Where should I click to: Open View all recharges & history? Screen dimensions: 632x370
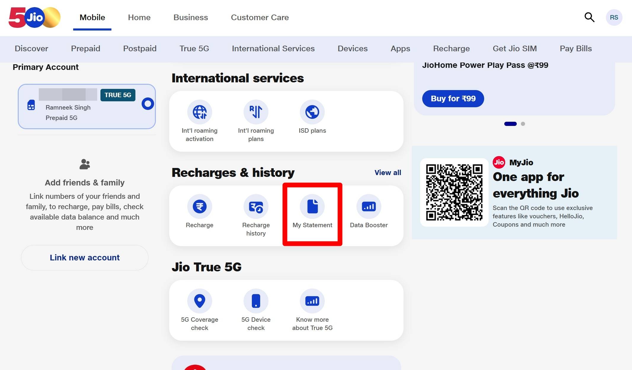pyautogui.click(x=388, y=173)
